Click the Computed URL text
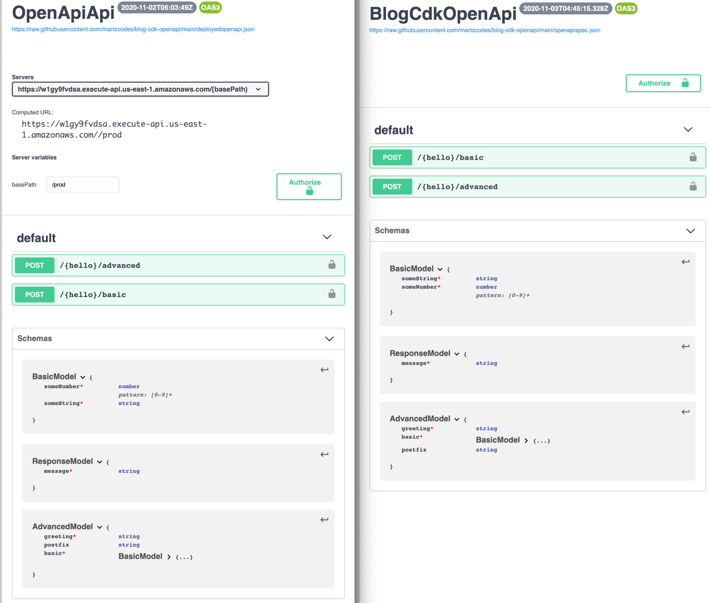 (x=114, y=129)
